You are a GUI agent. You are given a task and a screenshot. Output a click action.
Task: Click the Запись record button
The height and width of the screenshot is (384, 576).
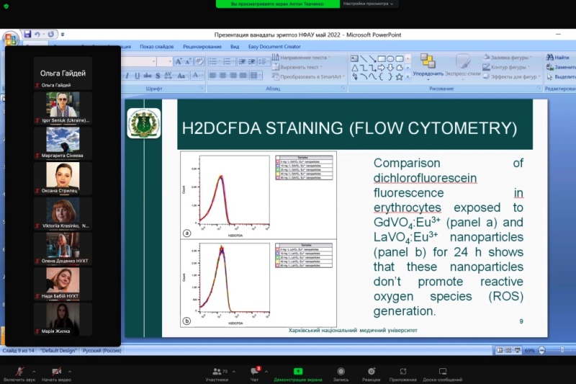[341, 375]
